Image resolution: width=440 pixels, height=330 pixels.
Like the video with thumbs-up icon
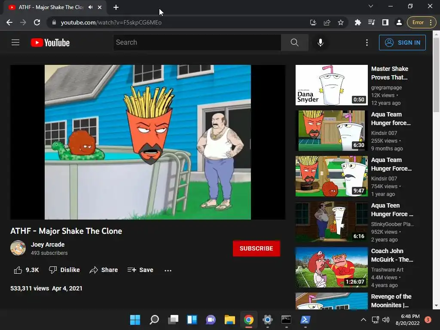[x=18, y=270]
